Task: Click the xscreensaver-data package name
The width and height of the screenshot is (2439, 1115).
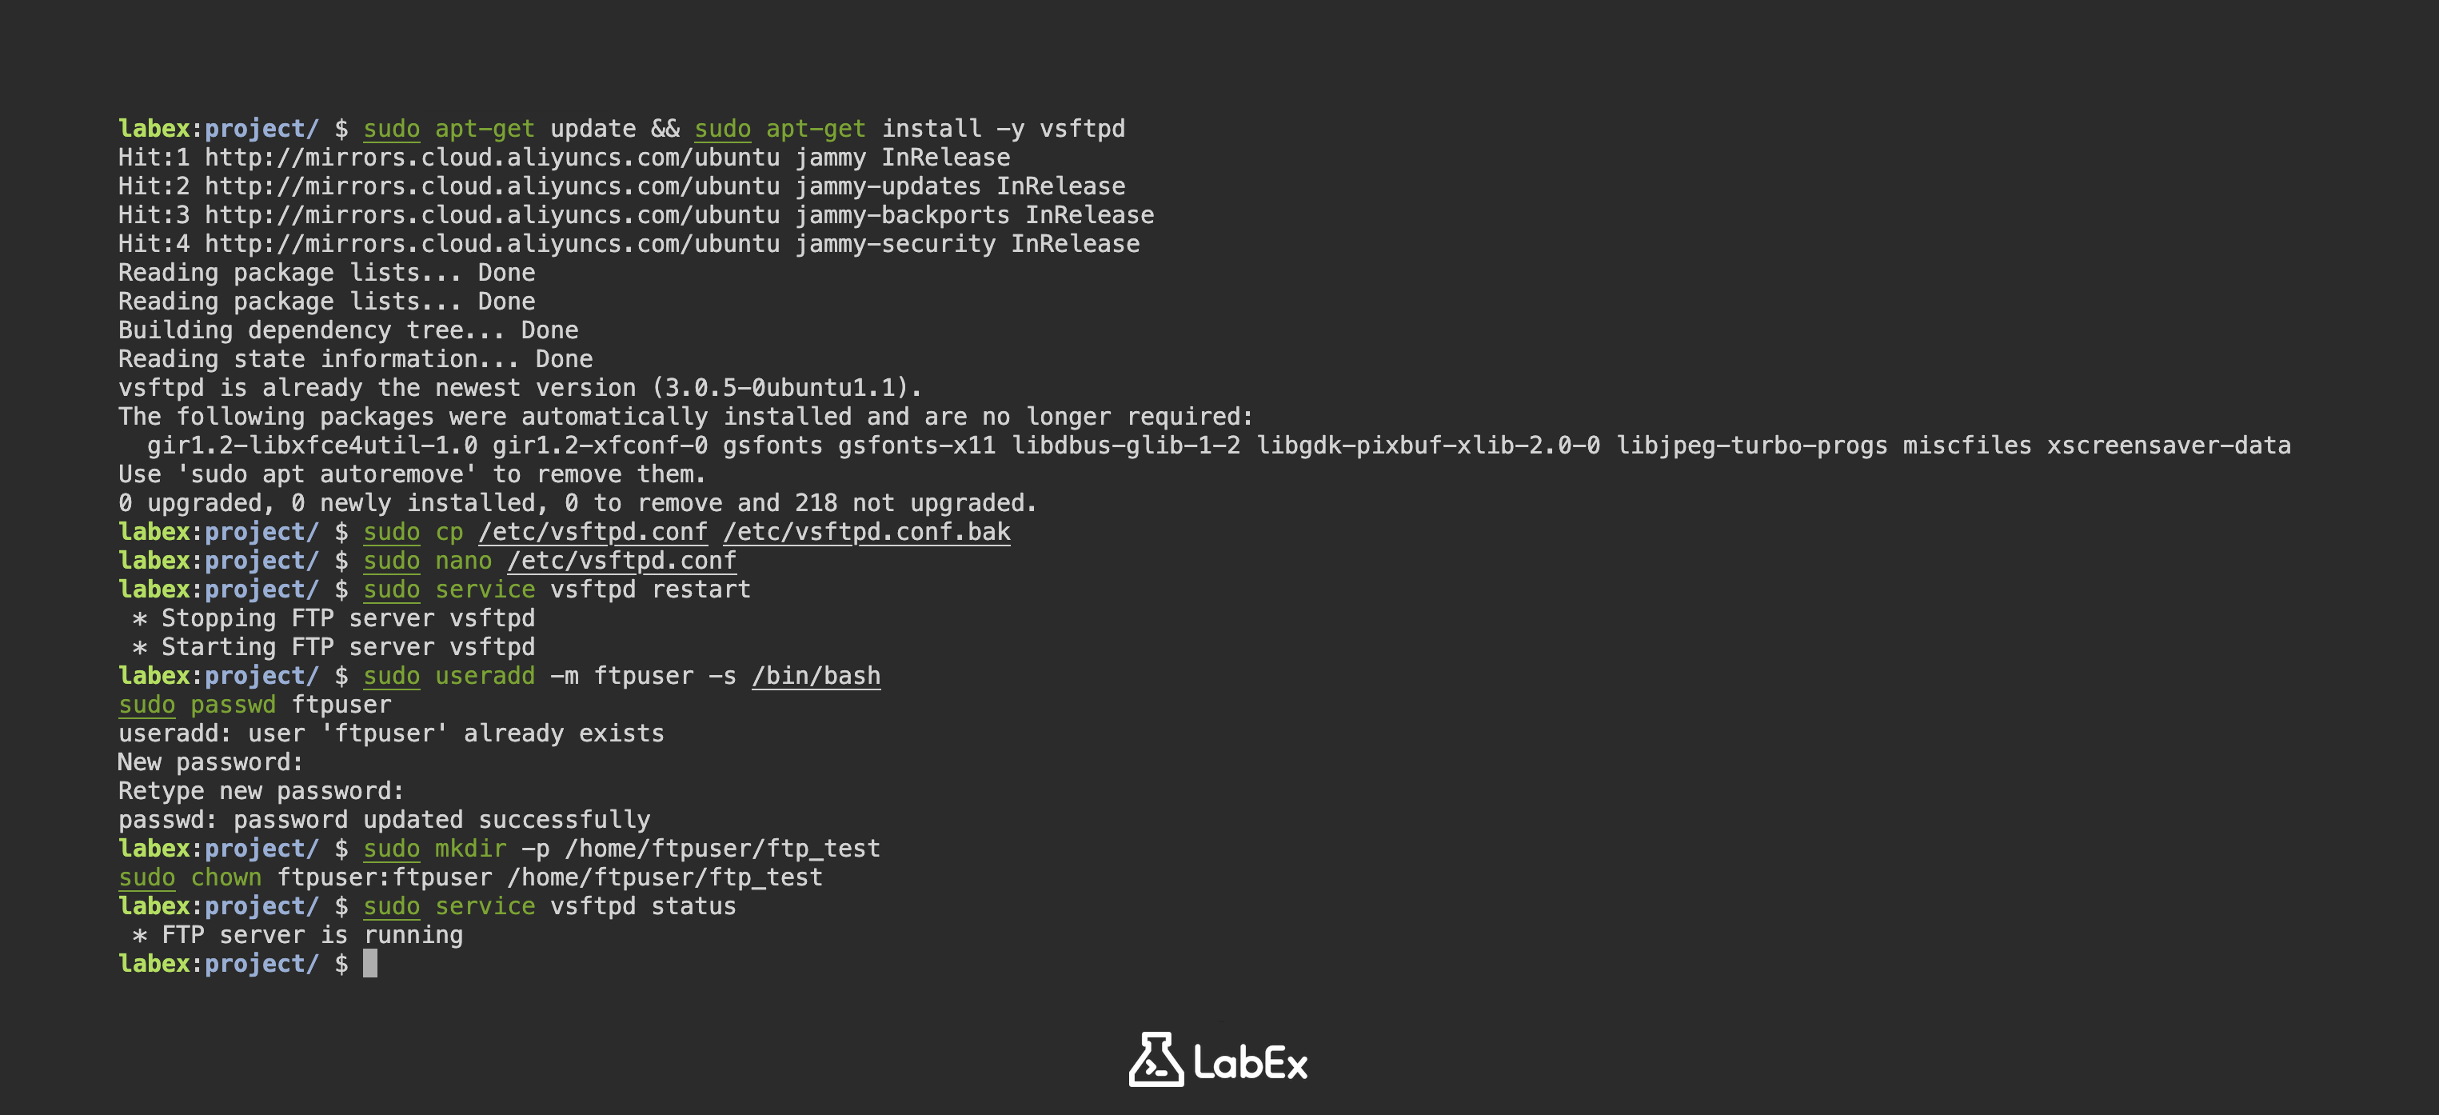Action: coord(2168,446)
